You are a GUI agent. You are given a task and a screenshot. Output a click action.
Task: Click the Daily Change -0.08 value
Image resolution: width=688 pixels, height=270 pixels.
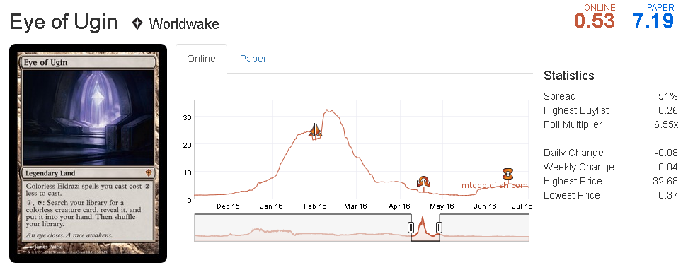click(665, 153)
